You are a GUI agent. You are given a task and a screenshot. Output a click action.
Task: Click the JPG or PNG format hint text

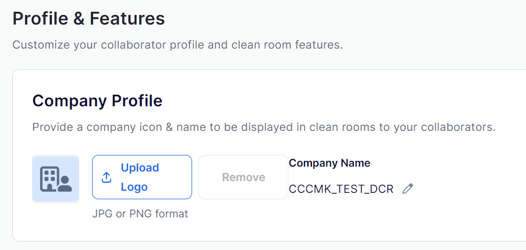[x=140, y=214]
